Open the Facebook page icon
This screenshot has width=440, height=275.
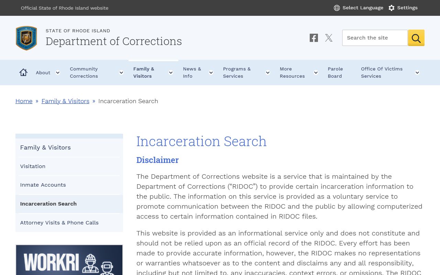pos(313,38)
